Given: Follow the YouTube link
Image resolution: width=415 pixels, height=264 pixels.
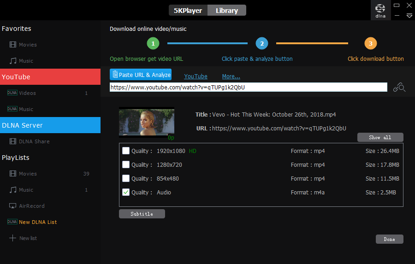Looking at the screenshot, I should (x=196, y=76).
